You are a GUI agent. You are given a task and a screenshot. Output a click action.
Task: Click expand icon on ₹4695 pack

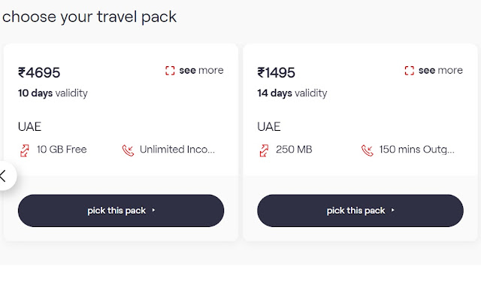170,71
